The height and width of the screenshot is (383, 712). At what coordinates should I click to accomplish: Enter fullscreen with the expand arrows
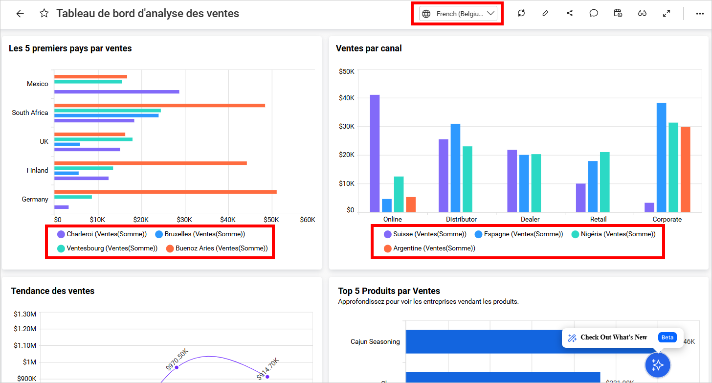[667, 13]
